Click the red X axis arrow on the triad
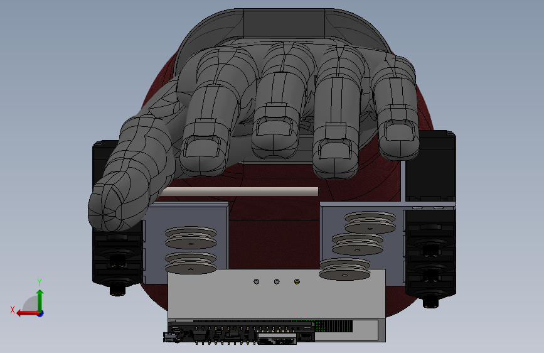 coord(28,313)
